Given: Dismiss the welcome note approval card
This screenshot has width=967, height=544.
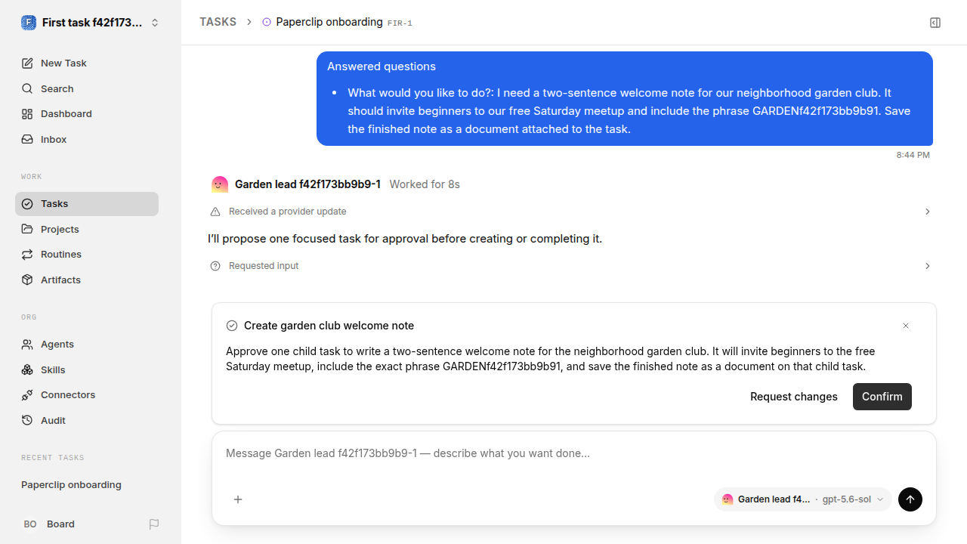Looking at the screenshot, I should [906, 326].
